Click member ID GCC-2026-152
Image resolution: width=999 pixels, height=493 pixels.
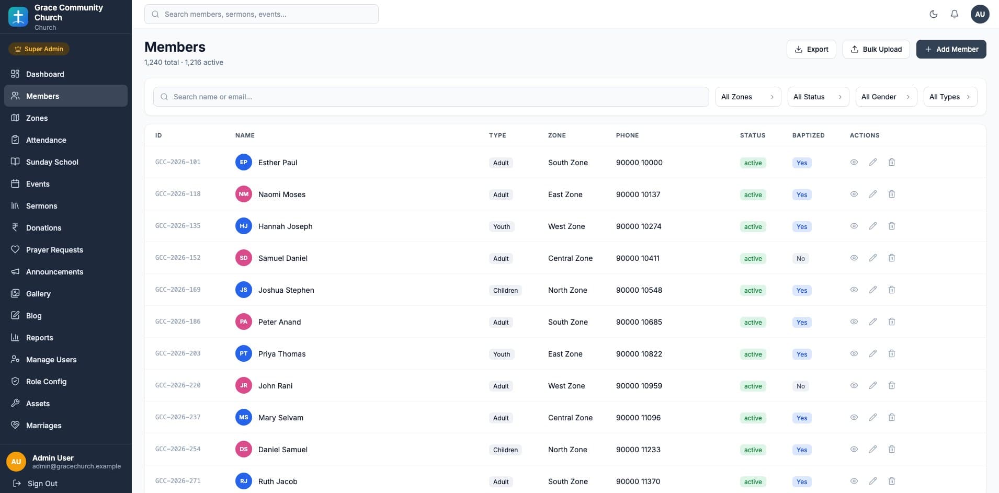coord(178,258)
